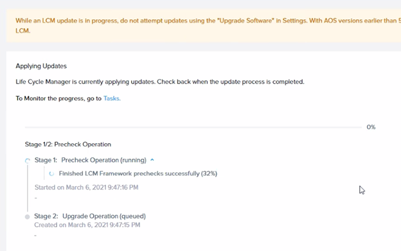Screen dimensions: 401x251
Task: Click the overall update progress bar
Action: coord(193,127)
